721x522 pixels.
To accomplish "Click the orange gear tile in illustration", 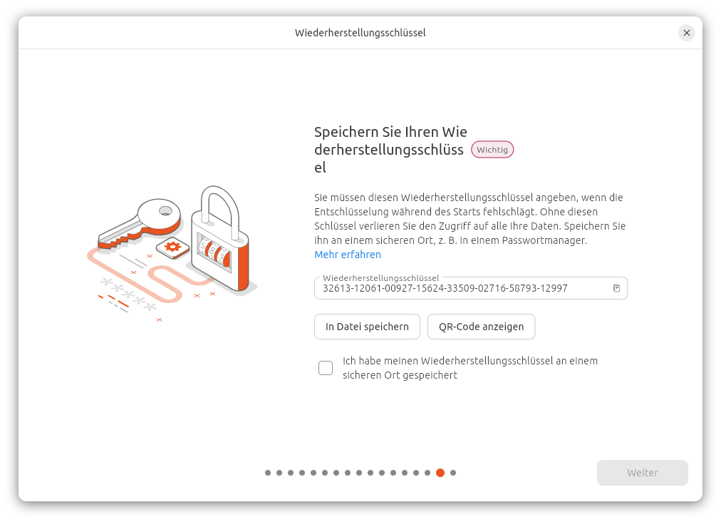I will pyautogui.click(x=173, y=247).
